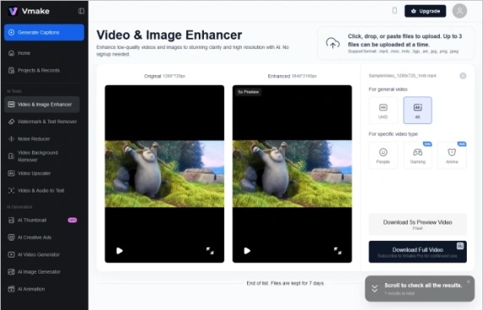Click the Vmake logo icon
Screen dimensions: 483x310
(13, 11)
